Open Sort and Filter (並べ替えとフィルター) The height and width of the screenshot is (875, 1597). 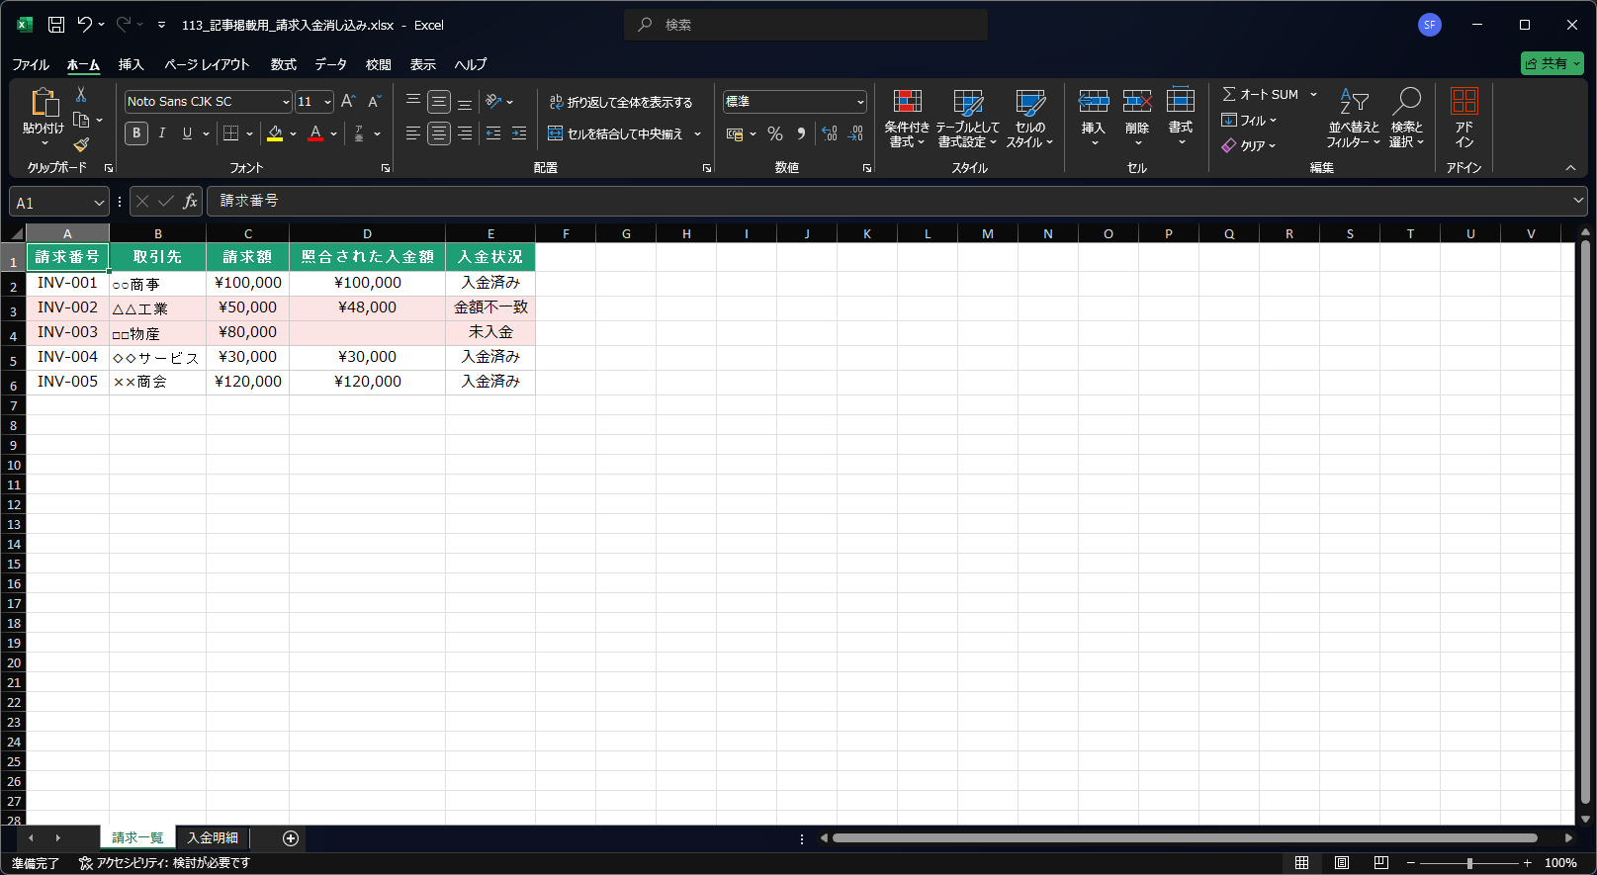pos(1354,119)
